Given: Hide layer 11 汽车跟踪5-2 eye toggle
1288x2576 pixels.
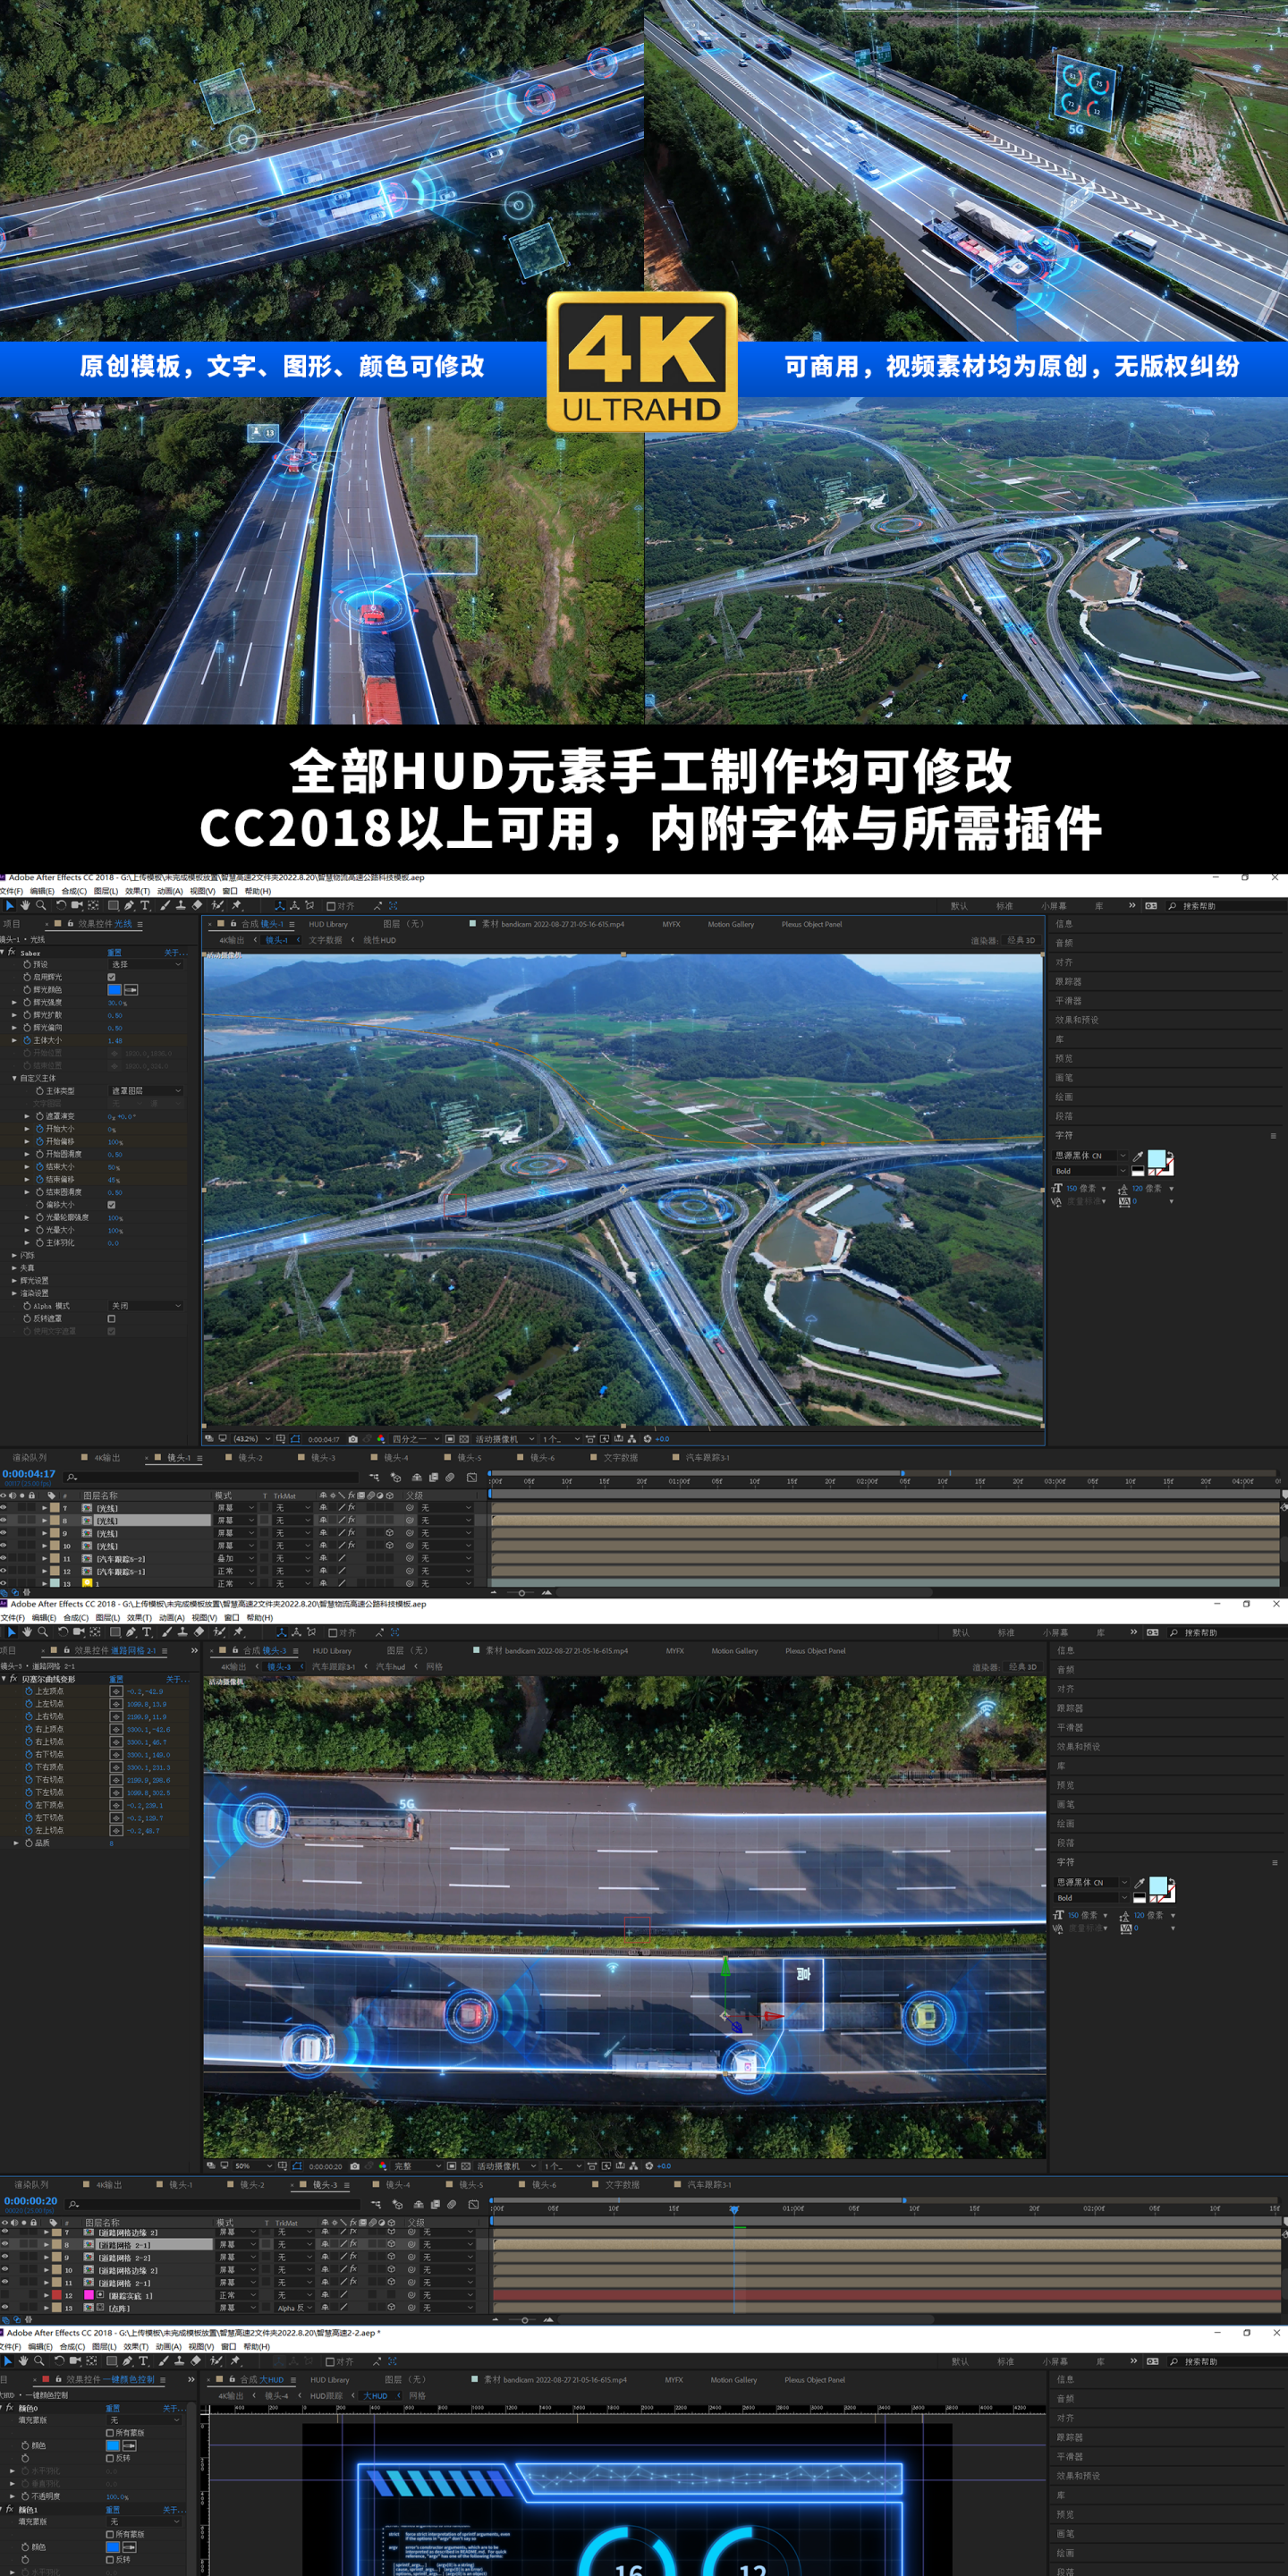Looking at the screenshot, I should (x=3, y=1558).
